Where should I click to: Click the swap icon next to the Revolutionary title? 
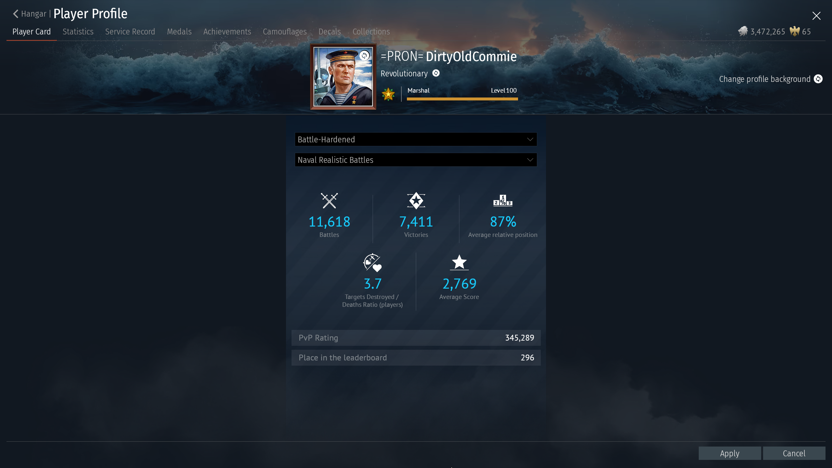pos(436,73)
